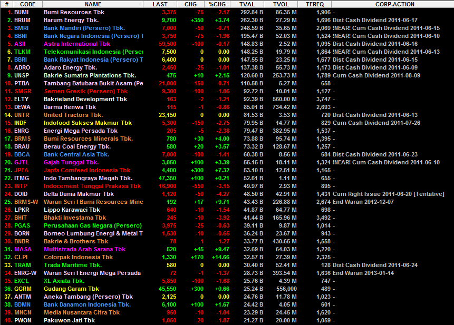Click HRUM Dist Cash Dividend 2011-06-17
Screen dimensions: 454x325
coord(375,20)
